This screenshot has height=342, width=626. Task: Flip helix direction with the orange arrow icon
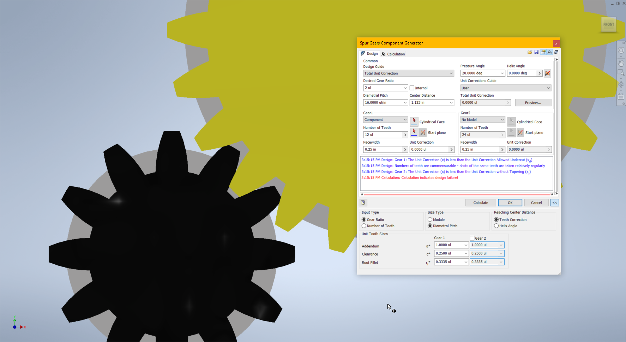(x=547, y=73)
